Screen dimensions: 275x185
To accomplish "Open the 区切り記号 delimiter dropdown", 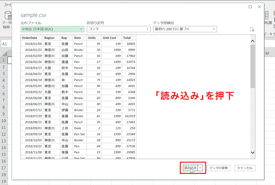I will (x=147, y=29).
